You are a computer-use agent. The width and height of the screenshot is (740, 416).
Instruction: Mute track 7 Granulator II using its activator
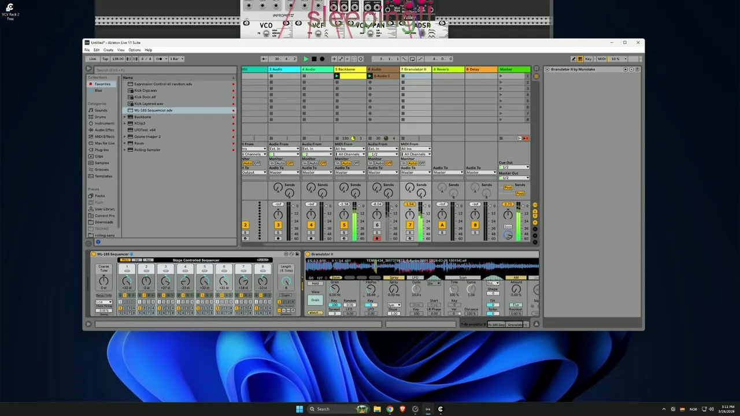[409, 225]
